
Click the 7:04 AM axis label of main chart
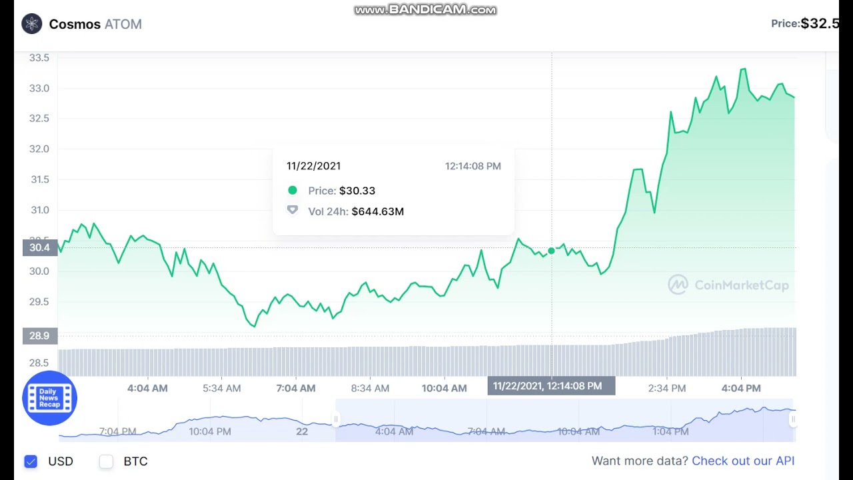click(x=296, y=388)
